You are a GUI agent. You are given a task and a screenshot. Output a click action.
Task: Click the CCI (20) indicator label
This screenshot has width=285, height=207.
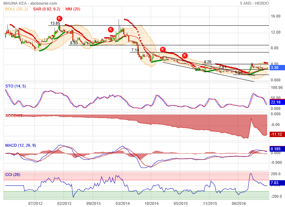[13, 175]
